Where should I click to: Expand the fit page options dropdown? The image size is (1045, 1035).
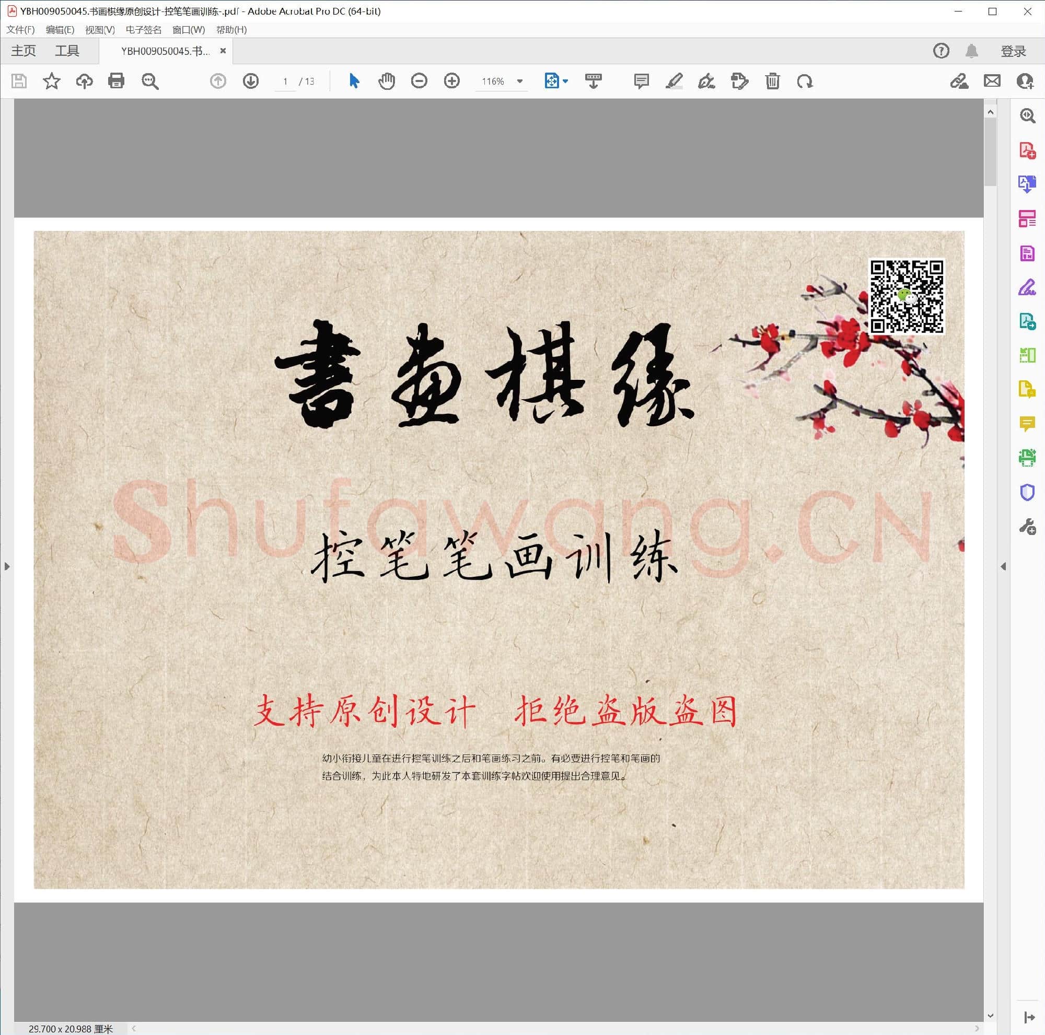pyautogui.click(x=565, y=81)
